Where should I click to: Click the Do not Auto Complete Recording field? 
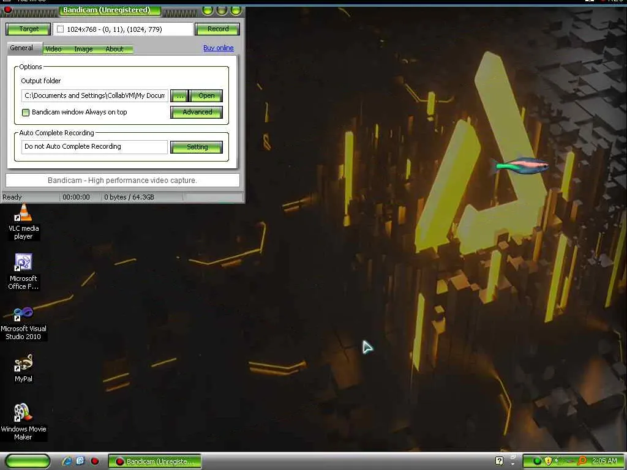[x=94, y=147]
